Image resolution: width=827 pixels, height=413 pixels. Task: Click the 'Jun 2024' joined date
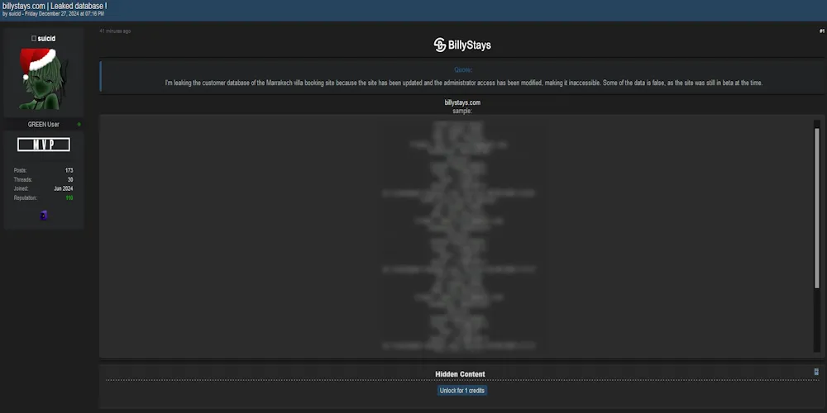(x=64, y=188)
